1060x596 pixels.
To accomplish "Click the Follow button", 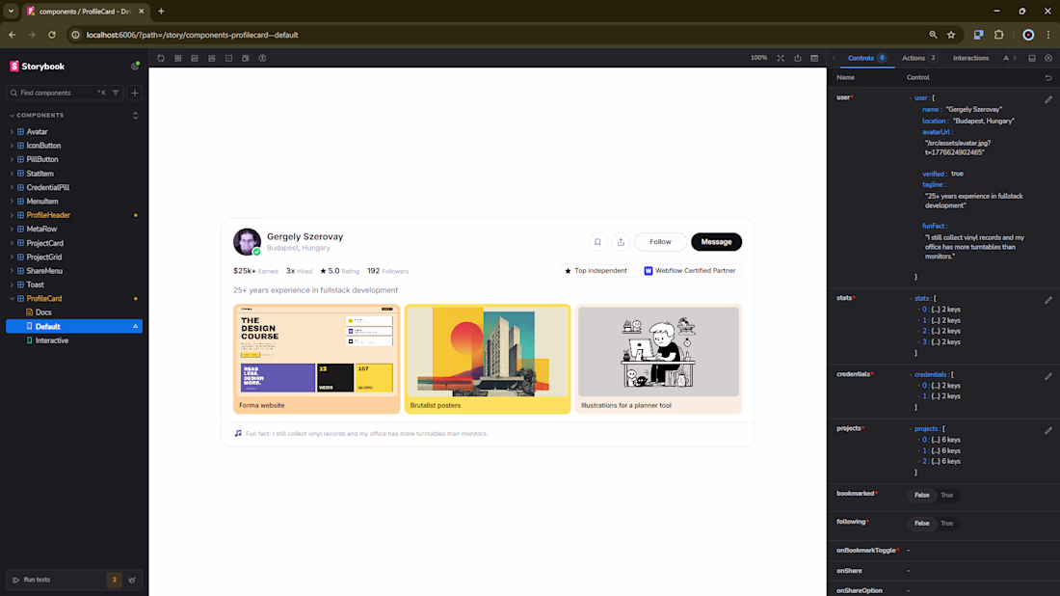I will [660, 241].
